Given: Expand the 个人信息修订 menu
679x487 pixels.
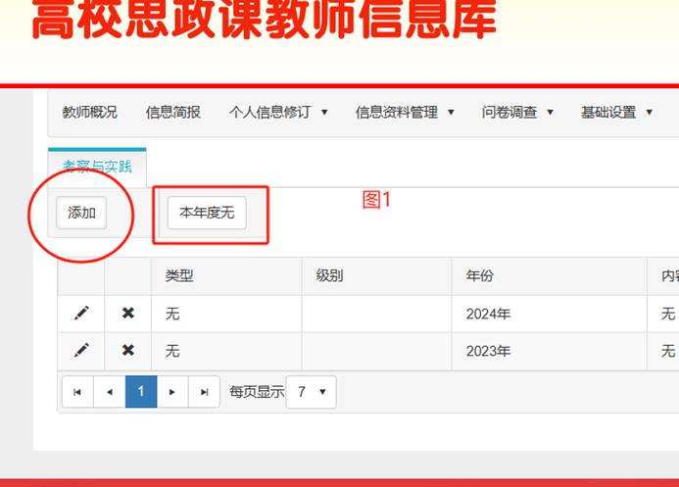Looking at the screenshot, I should pos(278,113).
